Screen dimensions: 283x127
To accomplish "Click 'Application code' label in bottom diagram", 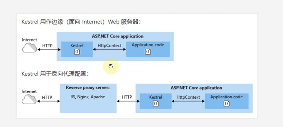I will (226, 97).
